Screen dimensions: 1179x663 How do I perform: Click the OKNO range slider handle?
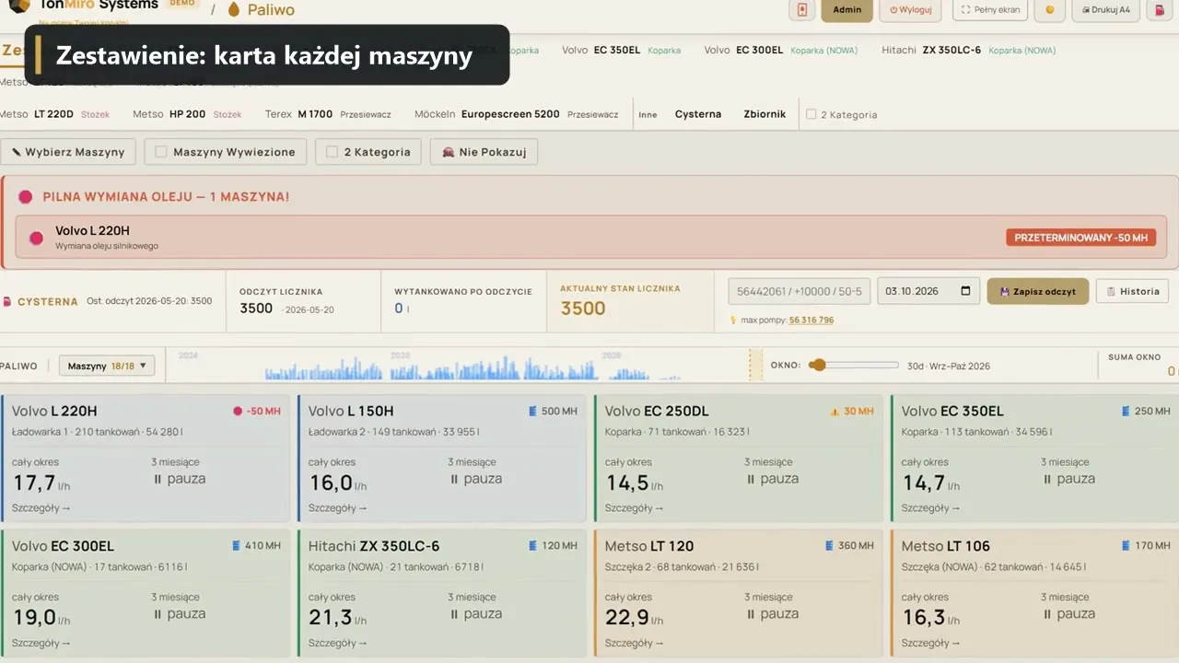[817, 366]
